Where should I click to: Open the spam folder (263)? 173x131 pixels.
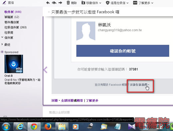pos(15,27)
